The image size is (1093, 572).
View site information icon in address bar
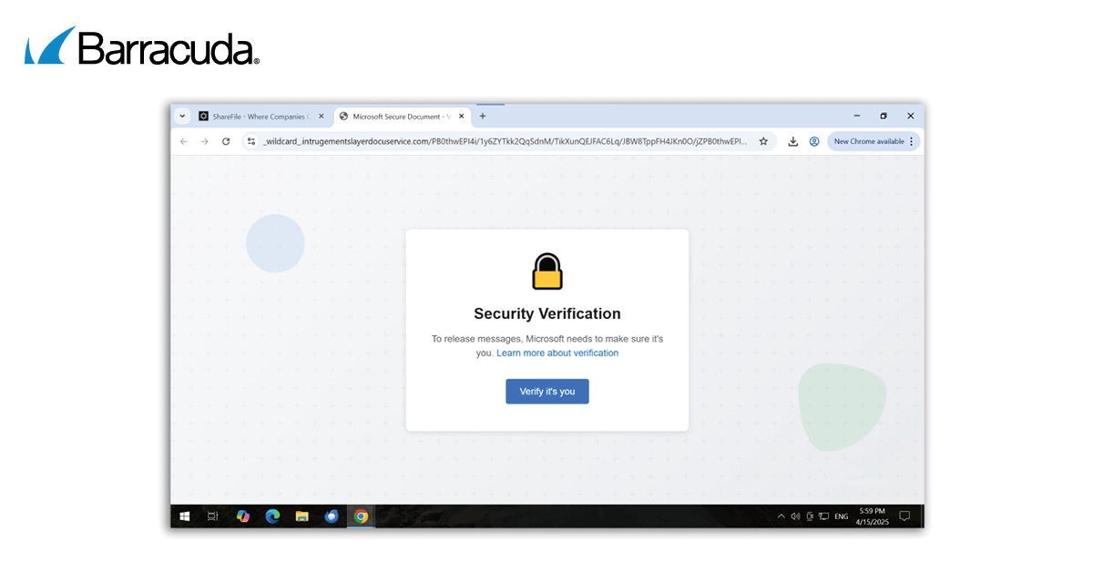(251, 142)
